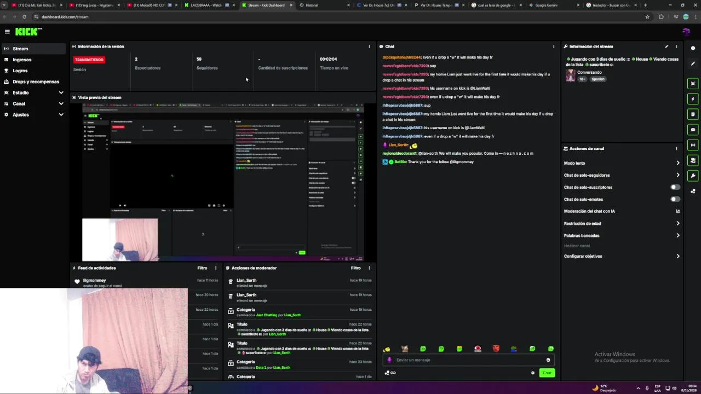Enable Chat de solo-emotes

pyautogui.click(x=675, y=199)
